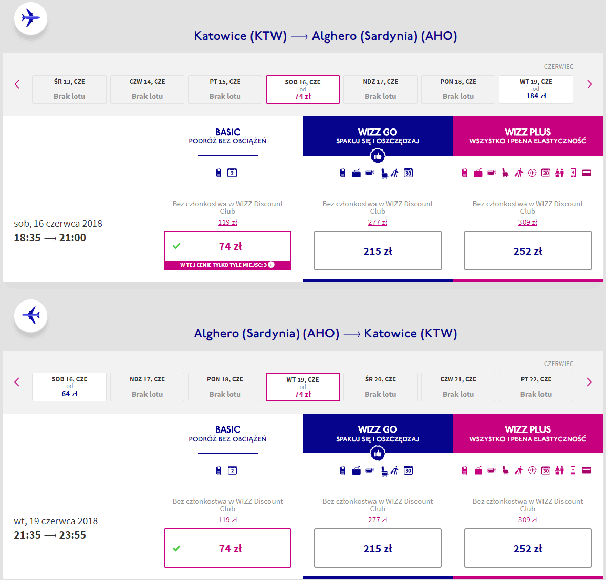The height and width of the screenshot is (580, 606).
Task: Click the outbound WIZZ PLUS column header
Action: tap(528, 136)
